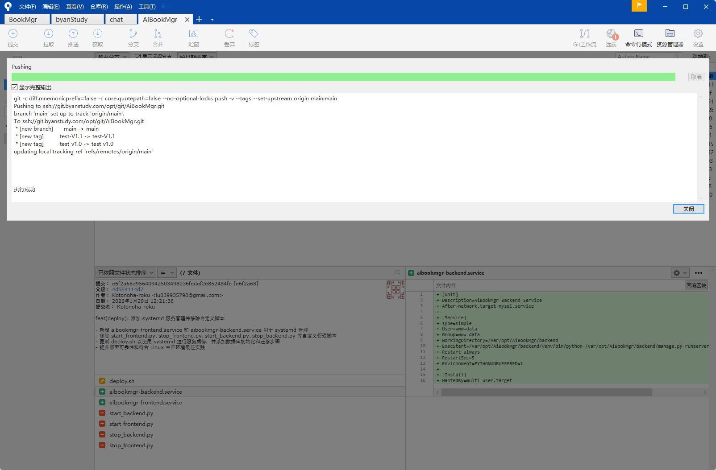Click the modified status icon beside deploy.sh

click(102, 381)
